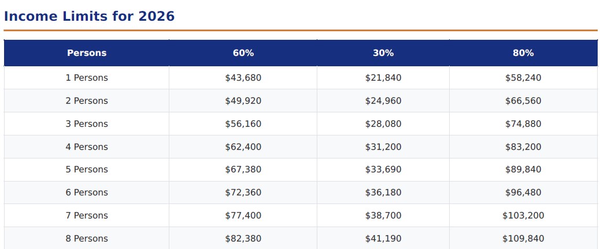Select the $62,400 cell
Viewport: 600px width, 249px height.
[x=243, y=147]
